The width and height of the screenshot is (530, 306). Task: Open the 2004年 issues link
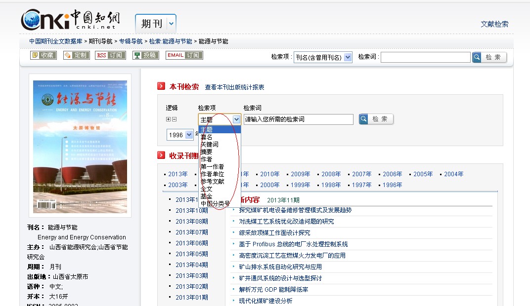tap(453, 174)
